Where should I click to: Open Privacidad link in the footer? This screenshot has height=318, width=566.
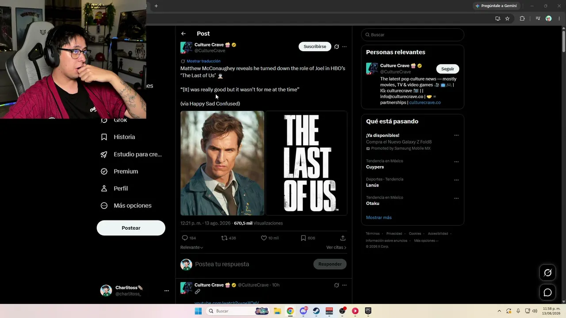pos(394,234)
